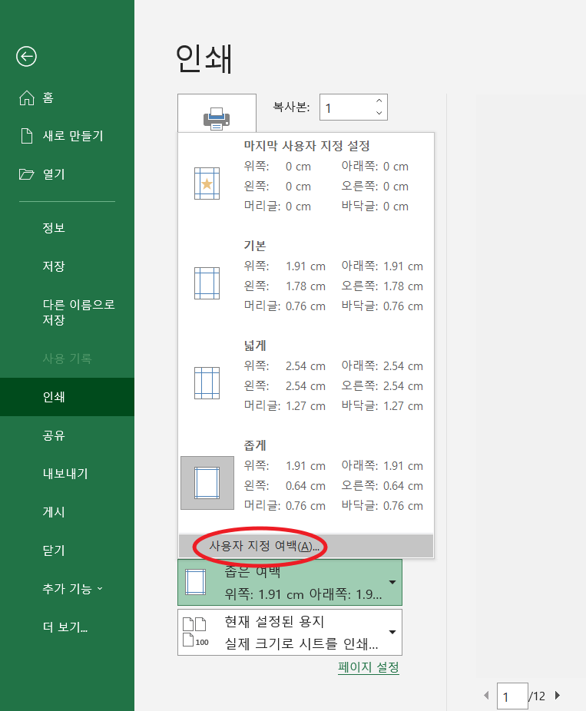Click the 좁은 여백 page icon
The image size is (586, 711).
(x=196, y=582)
